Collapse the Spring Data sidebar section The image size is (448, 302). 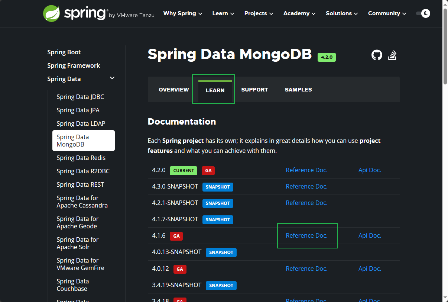(112, 78)
